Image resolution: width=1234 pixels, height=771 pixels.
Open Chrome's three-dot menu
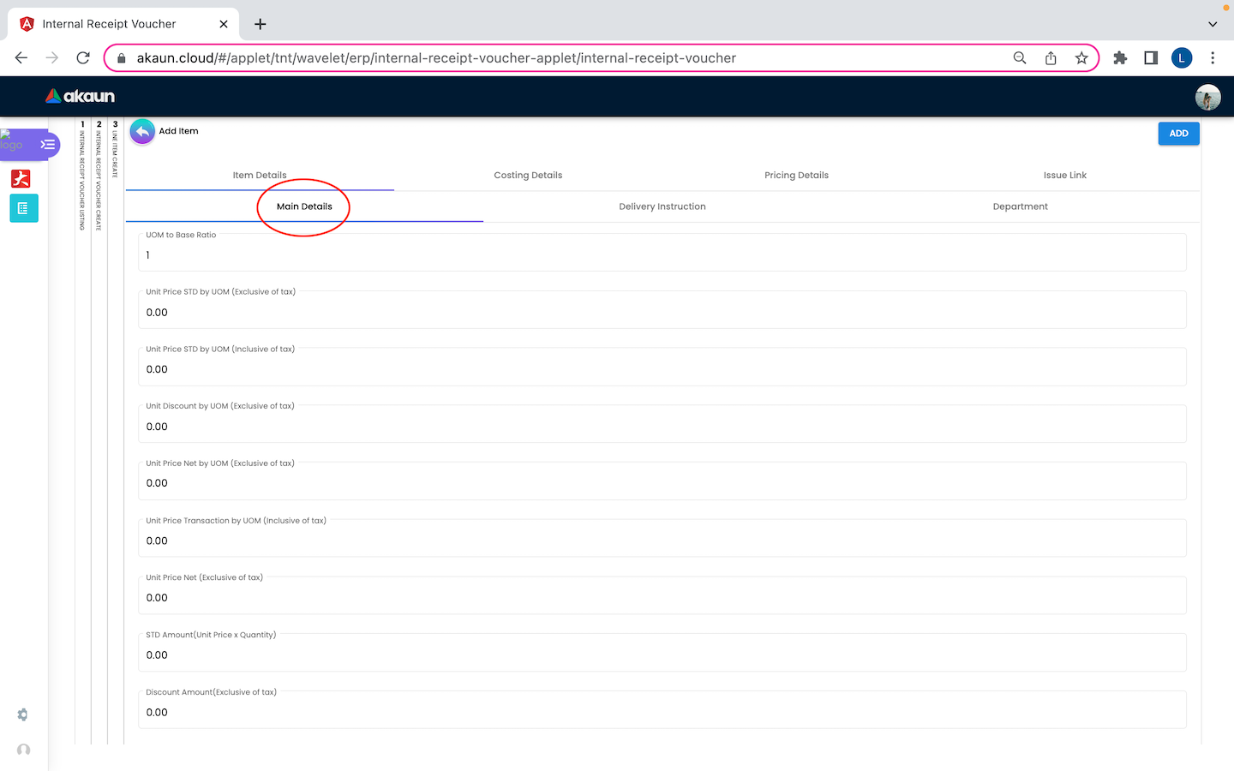click(1212, 58)
